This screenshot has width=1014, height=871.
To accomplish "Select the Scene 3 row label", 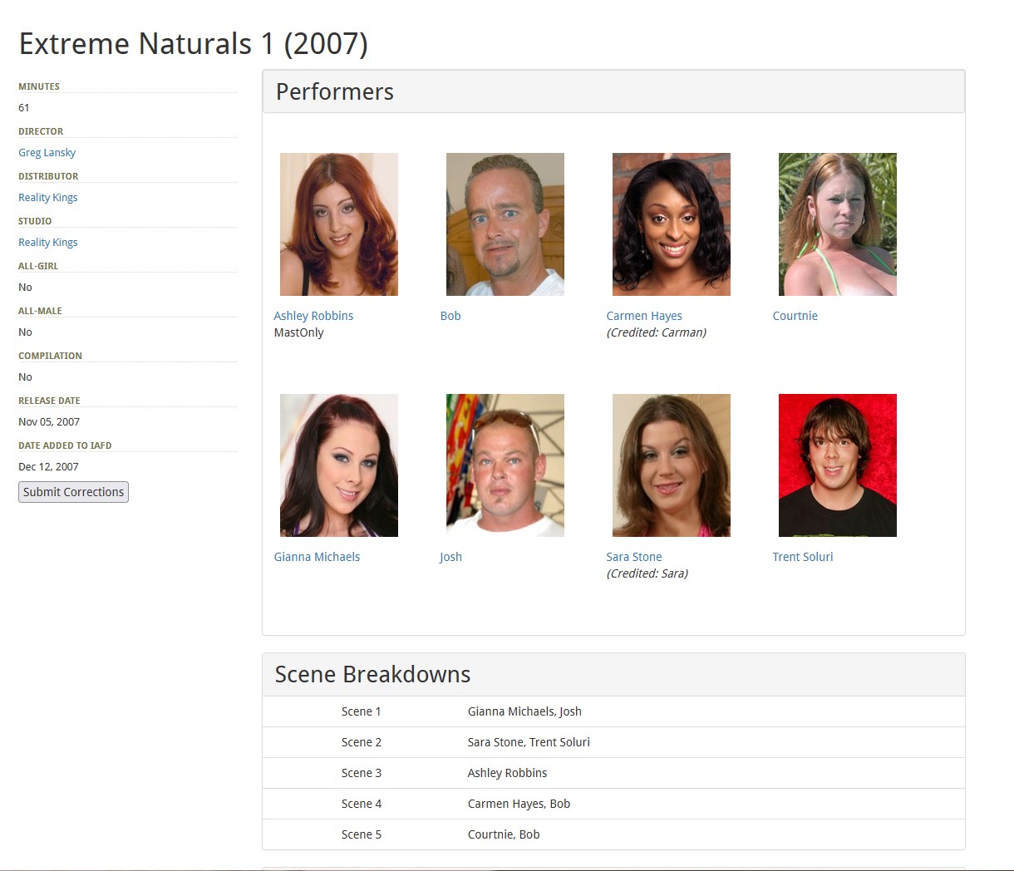I will pyautogui.click(x=361, y=773).
